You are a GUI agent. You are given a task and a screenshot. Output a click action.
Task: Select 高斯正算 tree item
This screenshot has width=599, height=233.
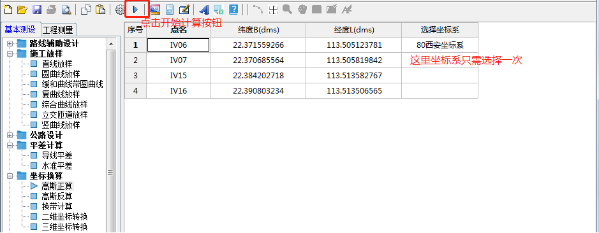point(57,186)
